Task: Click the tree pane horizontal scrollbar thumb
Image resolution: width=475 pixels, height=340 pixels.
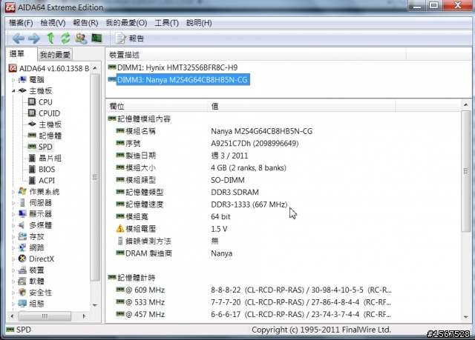Action: [45, 316]
